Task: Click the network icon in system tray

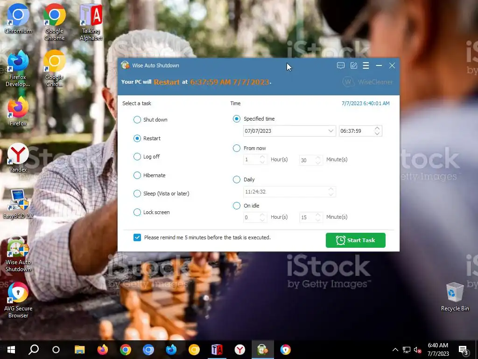Action: click(407, 350)
